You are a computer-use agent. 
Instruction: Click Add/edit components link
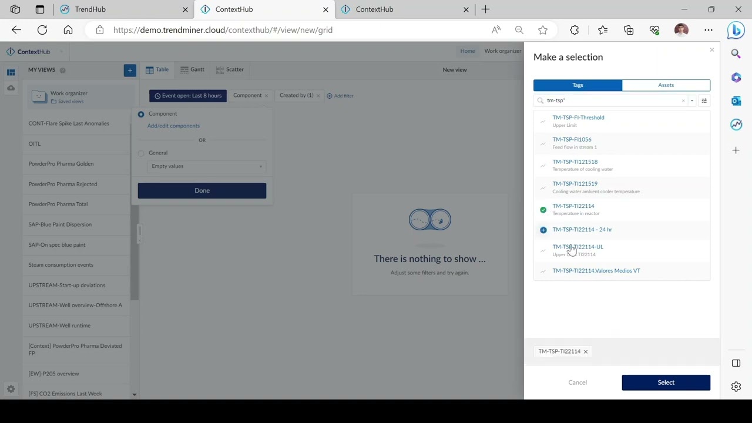pos(173,126)
